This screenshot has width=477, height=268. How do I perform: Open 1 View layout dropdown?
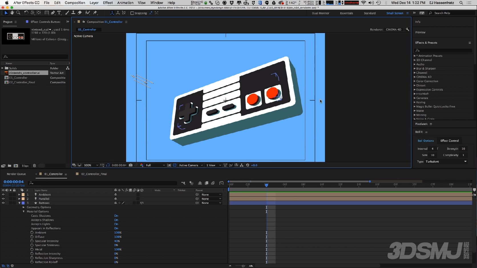tap(213, 165)
